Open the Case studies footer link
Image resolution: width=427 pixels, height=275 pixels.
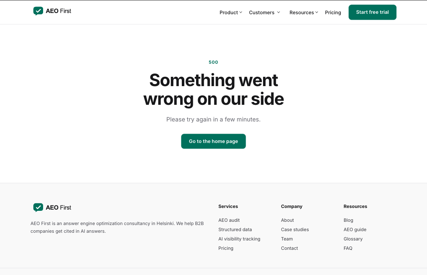pos(295,230)
